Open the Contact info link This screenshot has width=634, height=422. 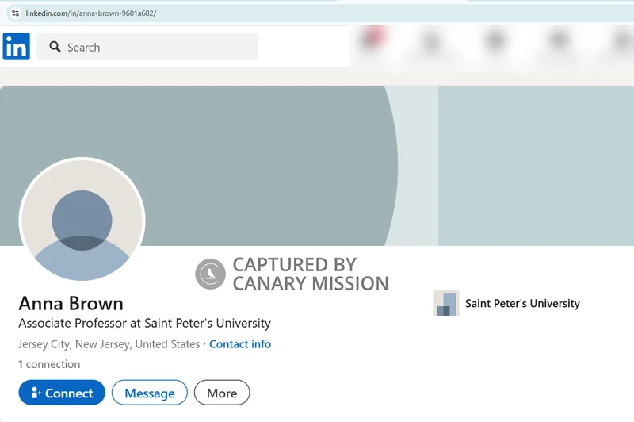(x=240, y=344)
